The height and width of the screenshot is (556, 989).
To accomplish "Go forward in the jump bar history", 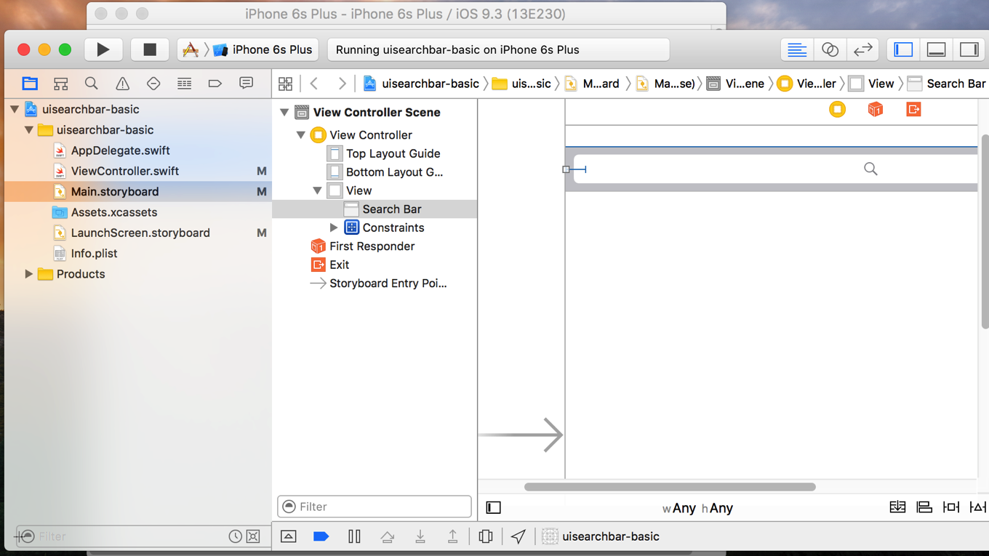I will (342, 84).
